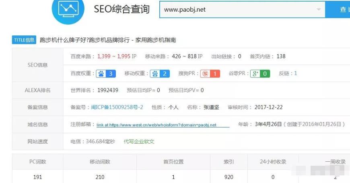Click the SEO monitor chart logo icon
350x183 pixels.
pos(68,8)
